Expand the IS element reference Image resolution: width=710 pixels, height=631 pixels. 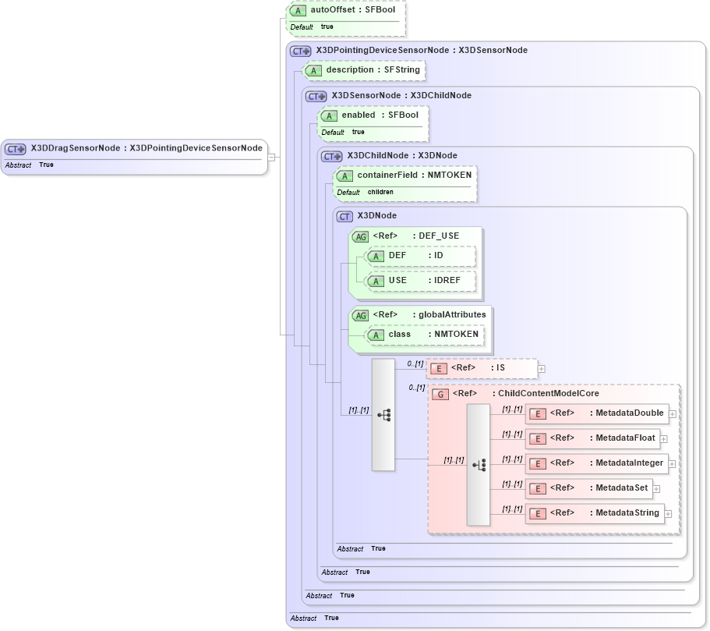click(x=542, y=369)
